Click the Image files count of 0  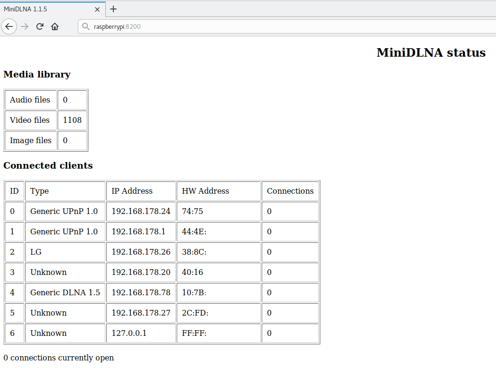(x=72, y=140)
